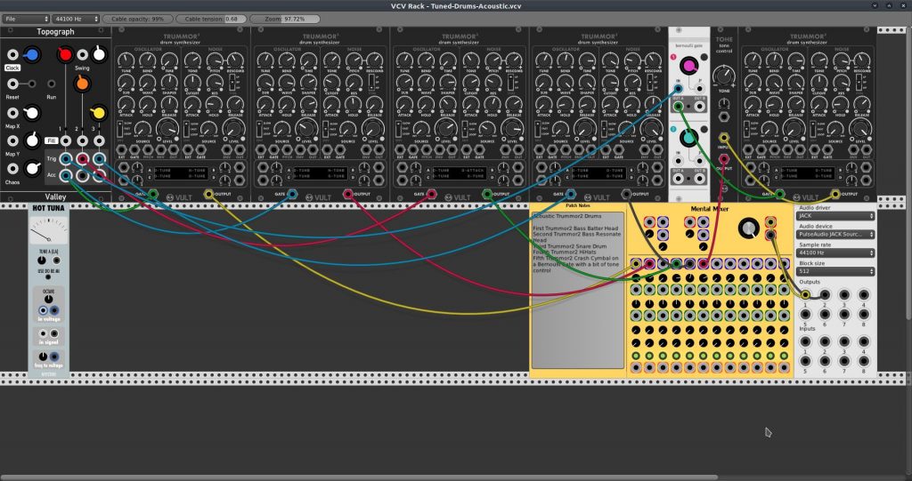Click the red channel 1 knob on Topograph
This screenshot has height=481, width=912.
point(65,54)
